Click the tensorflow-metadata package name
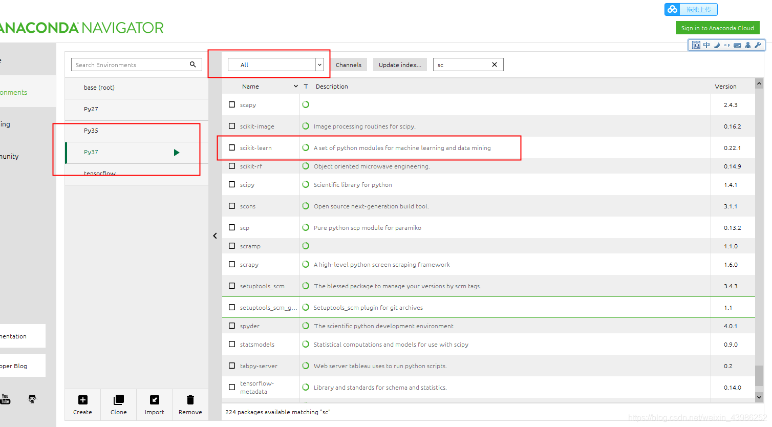The width and height of the screenshot is (772, 427). (x=257, y=388)
